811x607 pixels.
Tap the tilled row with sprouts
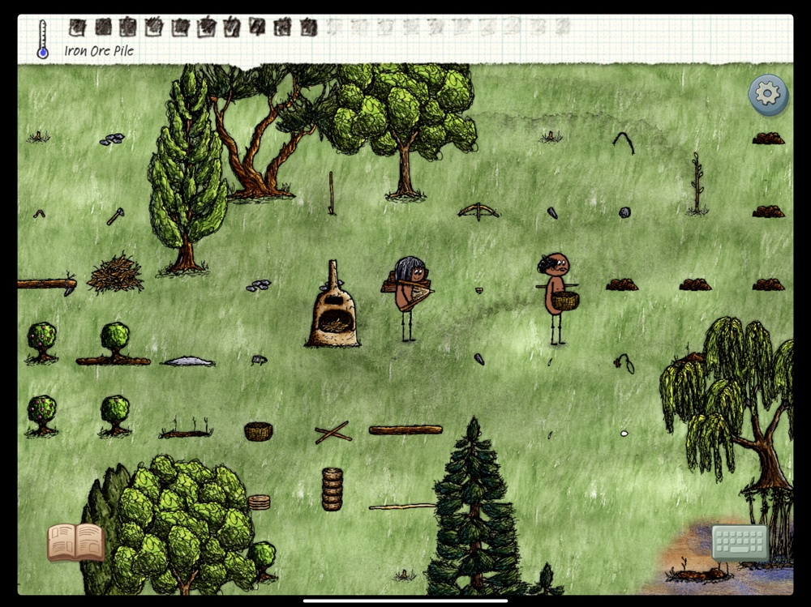coord(186,430)
